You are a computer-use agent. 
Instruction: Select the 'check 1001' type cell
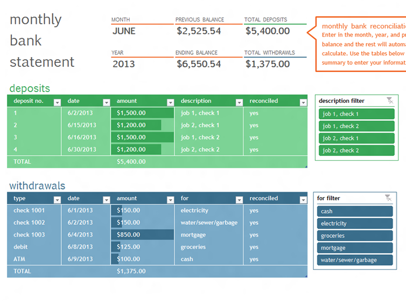(34, 210)
